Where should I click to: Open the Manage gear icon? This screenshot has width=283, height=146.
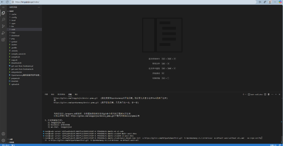tap(3, 141)
